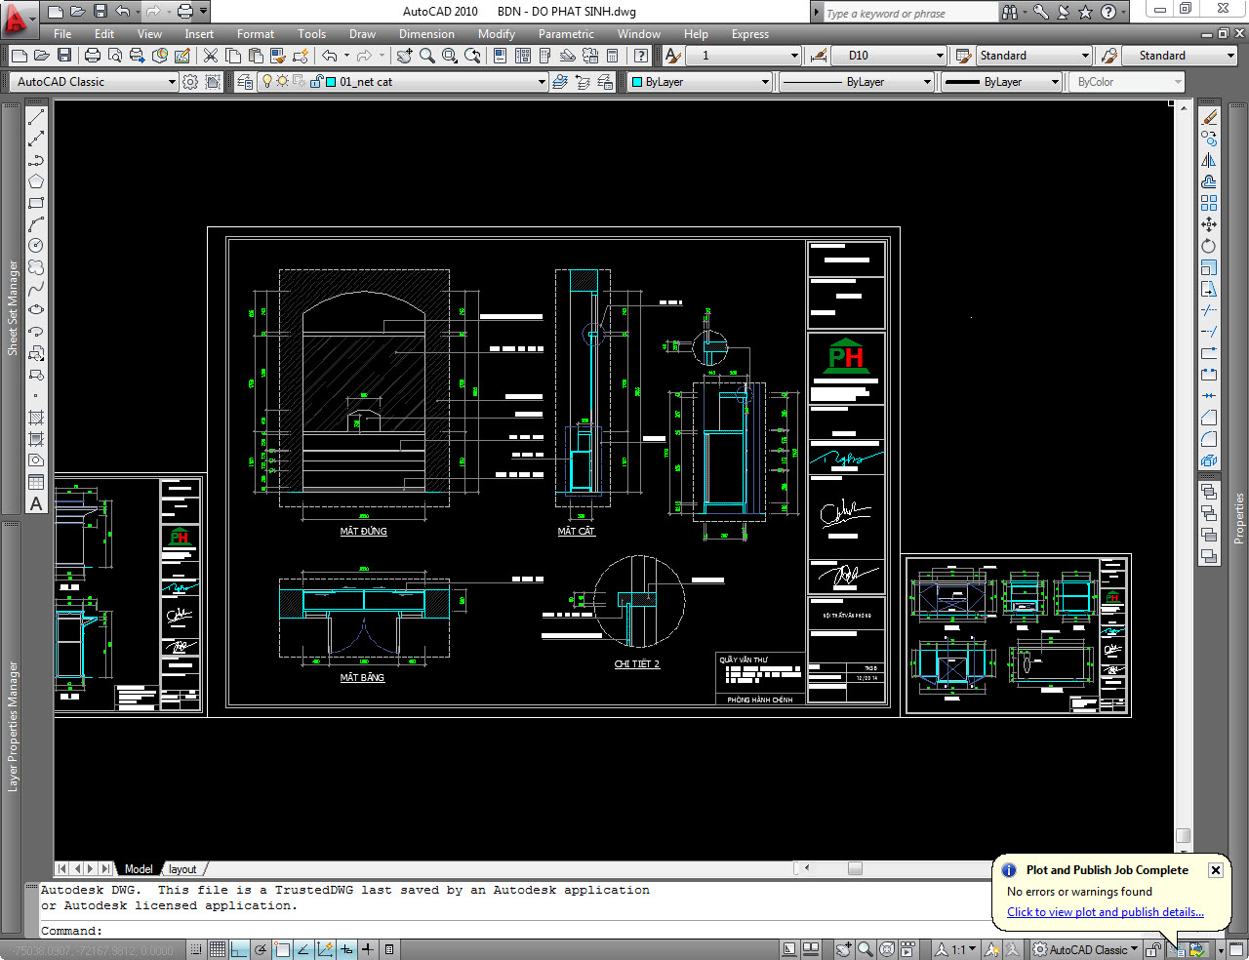Open the Dimension menu
The height and width of the screenshot is (960, 1249).
click(x=426, y=34)
